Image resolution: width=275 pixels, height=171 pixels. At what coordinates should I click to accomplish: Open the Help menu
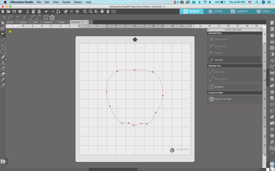pos(88,2)
